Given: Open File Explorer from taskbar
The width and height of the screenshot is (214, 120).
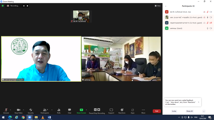Looking at the screenshot, I should [36, 117].
